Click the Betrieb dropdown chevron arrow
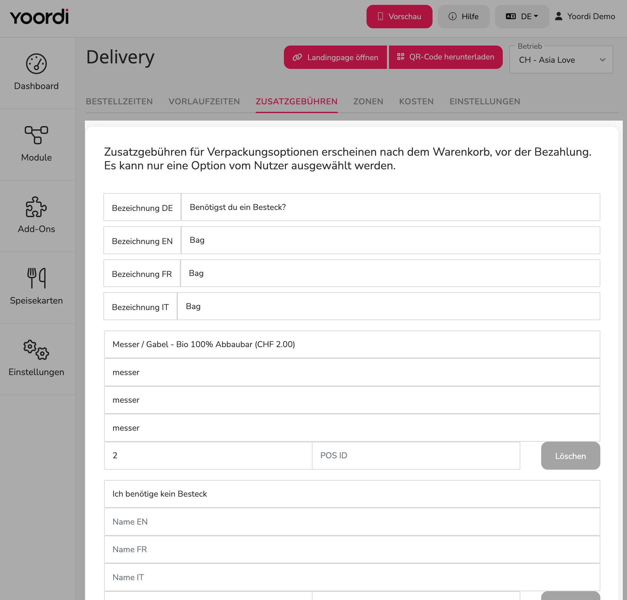Viewport: 627px width, 600px height. 603,60
